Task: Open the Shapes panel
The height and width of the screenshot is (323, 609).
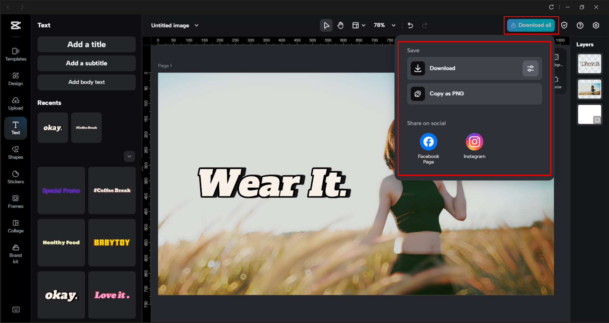Action: tap(15, 152)
